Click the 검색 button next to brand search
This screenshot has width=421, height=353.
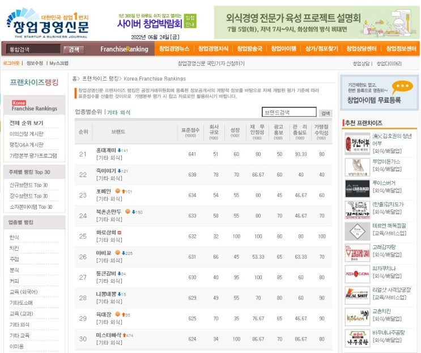click(x=325, y=113)
